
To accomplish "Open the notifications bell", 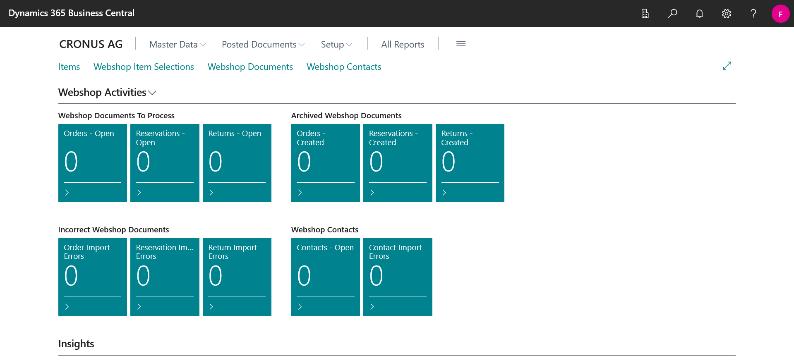I will point(699,14).
